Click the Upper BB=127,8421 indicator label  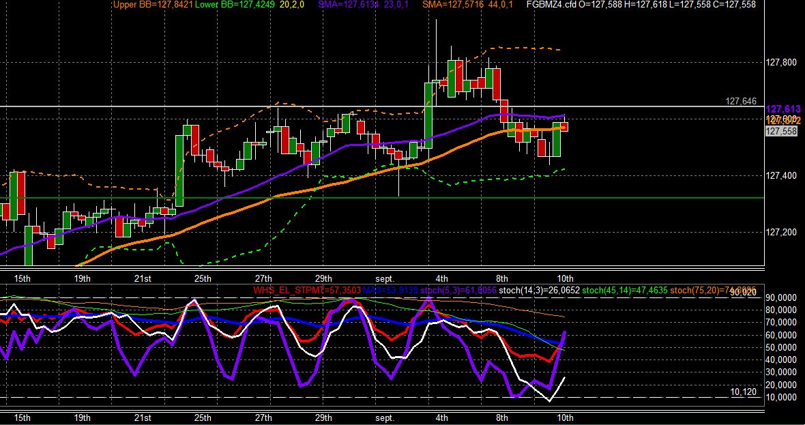[x=153, y=5]
